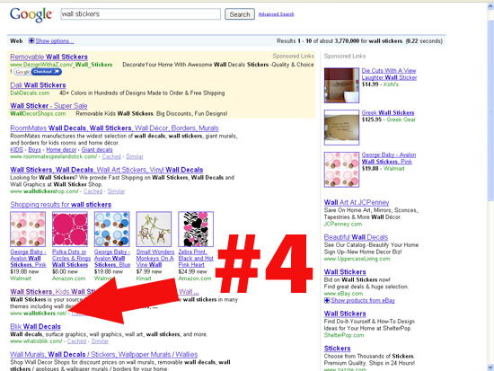Click scrollbar up arrow

click(490, 5)
